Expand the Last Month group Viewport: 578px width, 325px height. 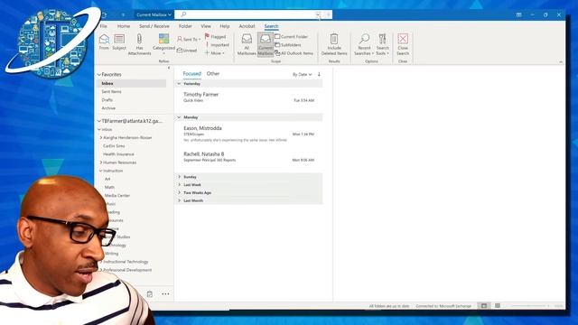[x=179, y=200]
